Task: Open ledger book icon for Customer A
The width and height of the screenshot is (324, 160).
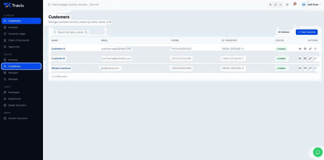Action: (305, 49)
